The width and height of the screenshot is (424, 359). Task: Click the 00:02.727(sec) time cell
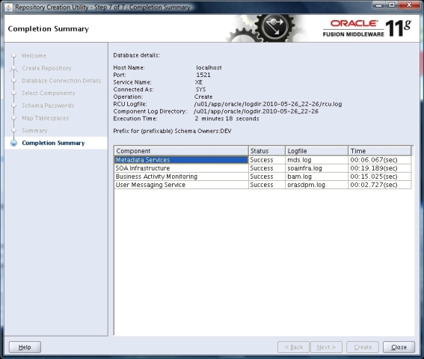(380, 185)
